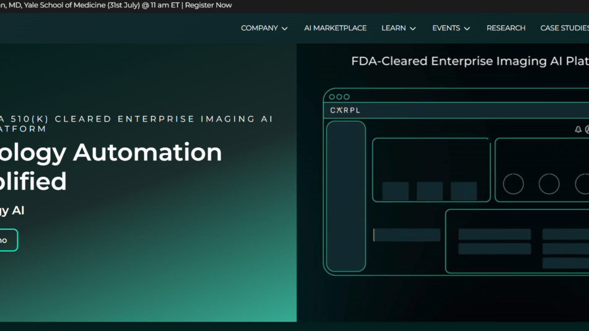Select the first square tile in the mockup card
The height and width of the screenshot is (331, 589).
click(x=395, y=191)
